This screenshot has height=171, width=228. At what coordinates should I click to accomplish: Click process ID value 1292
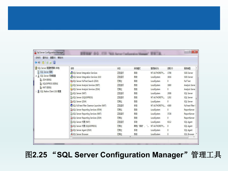click(169, 97)
